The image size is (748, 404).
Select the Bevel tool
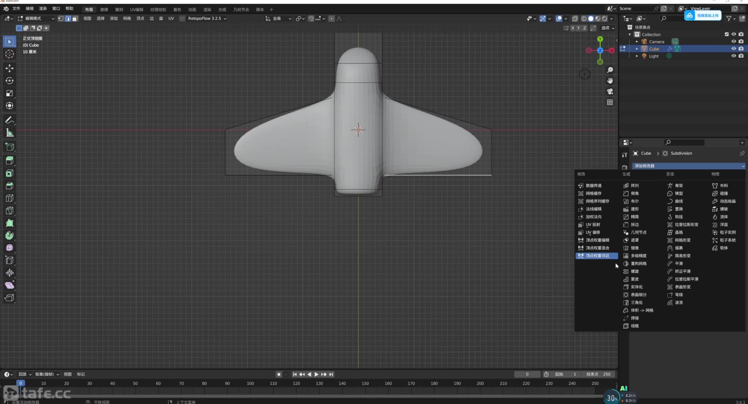click(9, 186)
